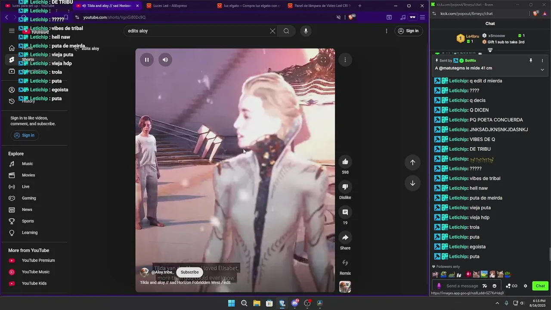Screen dimensions: 551x310
Task: Pause the YouTube Short
Action: tap(147, 60)
